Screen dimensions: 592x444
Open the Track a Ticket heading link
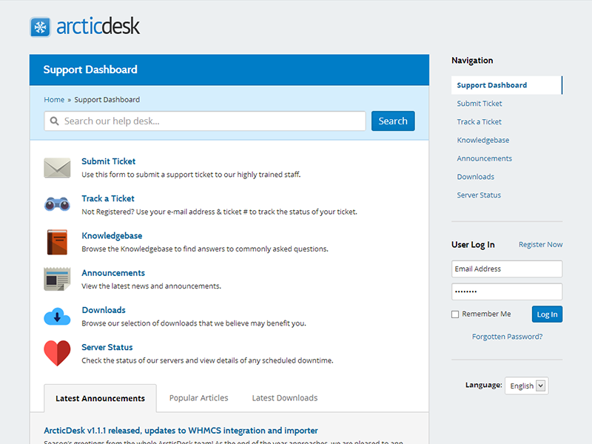point(108,198)
